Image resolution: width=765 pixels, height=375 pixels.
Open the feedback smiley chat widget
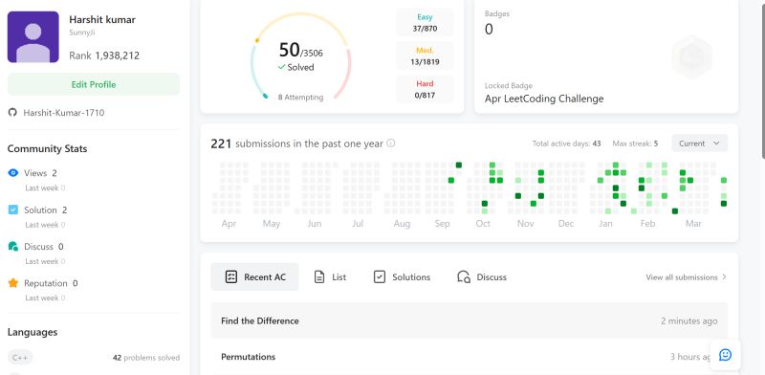(726, 355)
